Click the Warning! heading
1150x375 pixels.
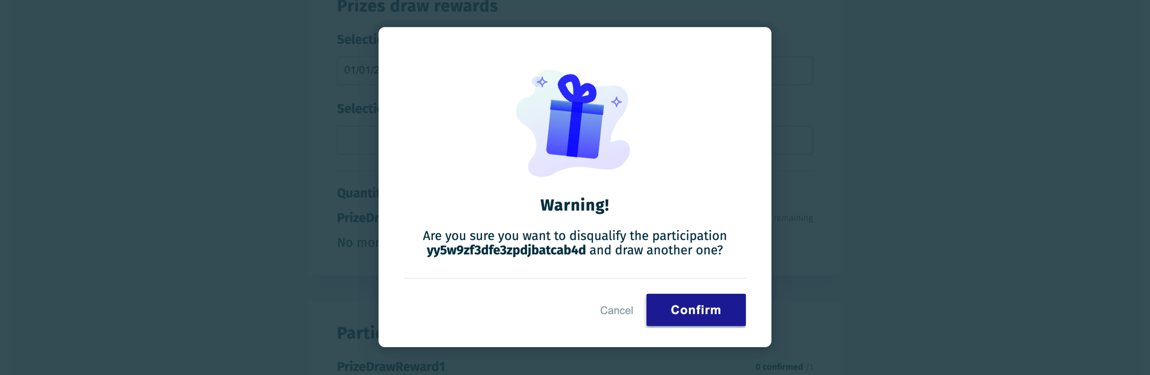point(575,205)
